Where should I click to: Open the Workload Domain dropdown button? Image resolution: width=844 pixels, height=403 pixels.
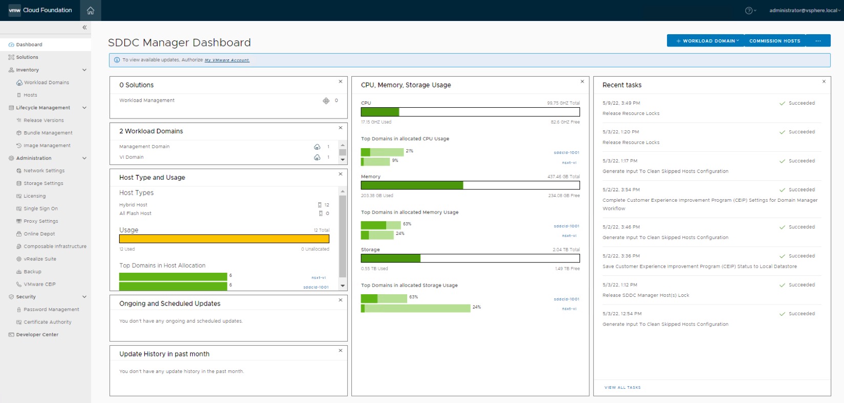click(x=707, y=41)
